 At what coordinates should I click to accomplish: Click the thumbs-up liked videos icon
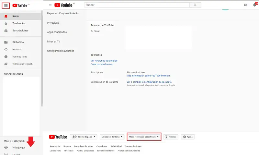coord(6,64)
